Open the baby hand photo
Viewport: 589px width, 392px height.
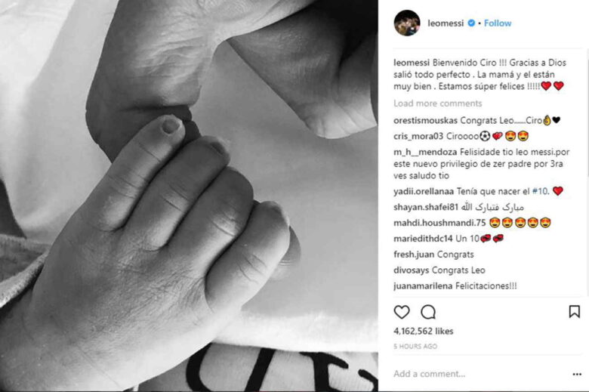[x=189, y=196]
